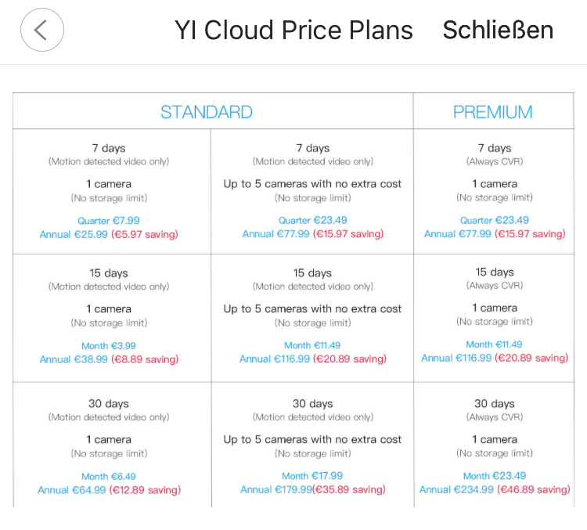Select Annual €38.99 15 days plan
The image size is (587, 530).
coord(74,359)
